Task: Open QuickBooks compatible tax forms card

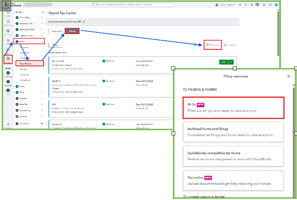Action: tap(233, 156)
